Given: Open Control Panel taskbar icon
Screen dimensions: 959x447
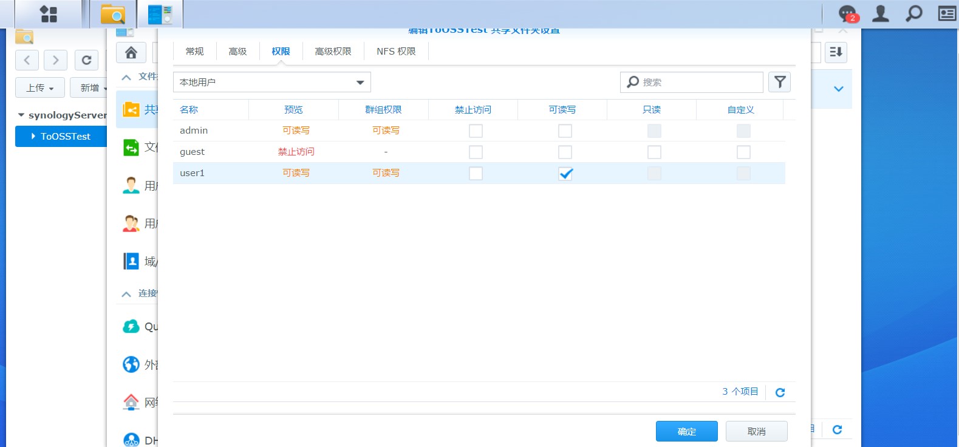Looking at the screenshot, I should [160, 14].
